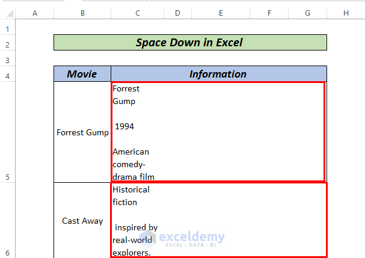Select column E header
Viewport: 365px width, 258px height.
click(221, 13)
